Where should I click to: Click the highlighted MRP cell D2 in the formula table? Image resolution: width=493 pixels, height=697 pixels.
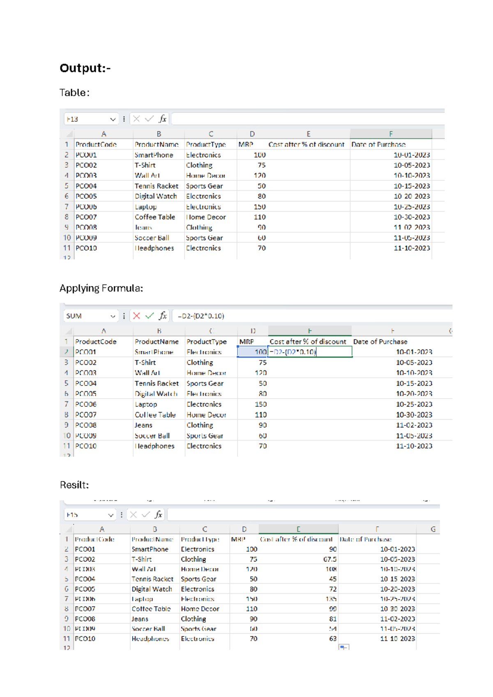pyautogui.click(x=252, y=352)
